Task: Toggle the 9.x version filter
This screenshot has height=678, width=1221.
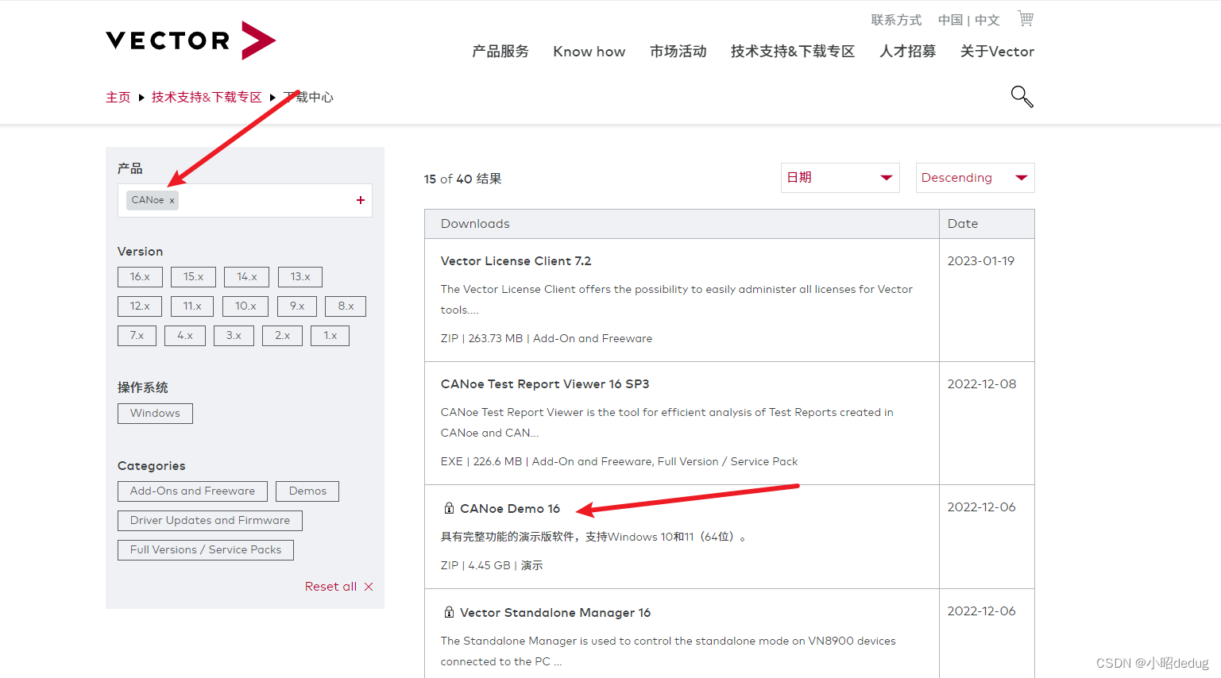Action: pyautogui.click(x=297, y=306)
